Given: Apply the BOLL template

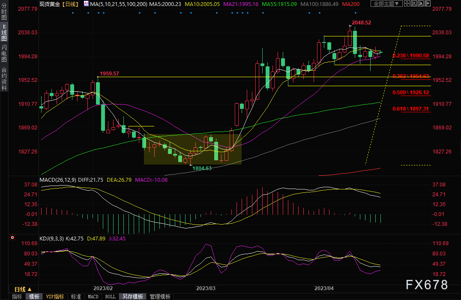Looking at the screenshot, I should [x=110, y=297].
